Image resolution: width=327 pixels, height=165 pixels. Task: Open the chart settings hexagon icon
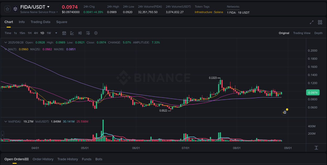[x=96, y=33]
